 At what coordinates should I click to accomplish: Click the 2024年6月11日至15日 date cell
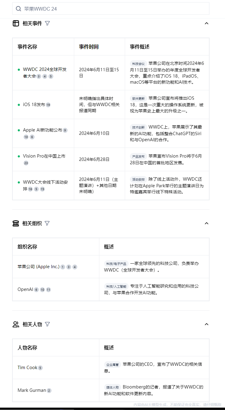pos(99,73)
